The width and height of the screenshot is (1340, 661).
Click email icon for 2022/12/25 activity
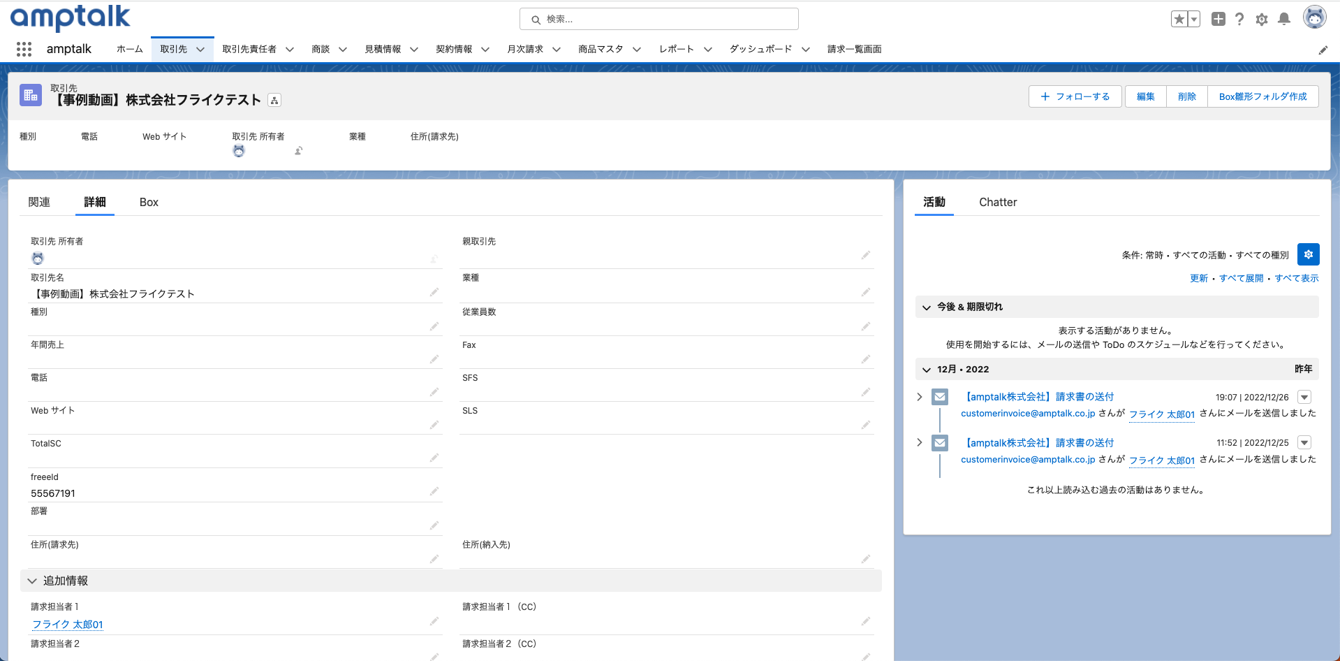pos(940,443)
